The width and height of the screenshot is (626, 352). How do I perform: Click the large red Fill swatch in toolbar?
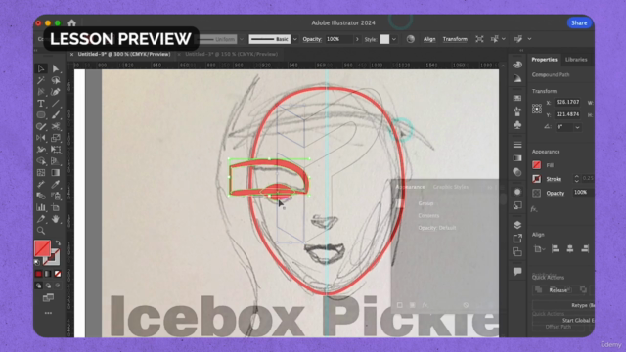click(42, 248)
